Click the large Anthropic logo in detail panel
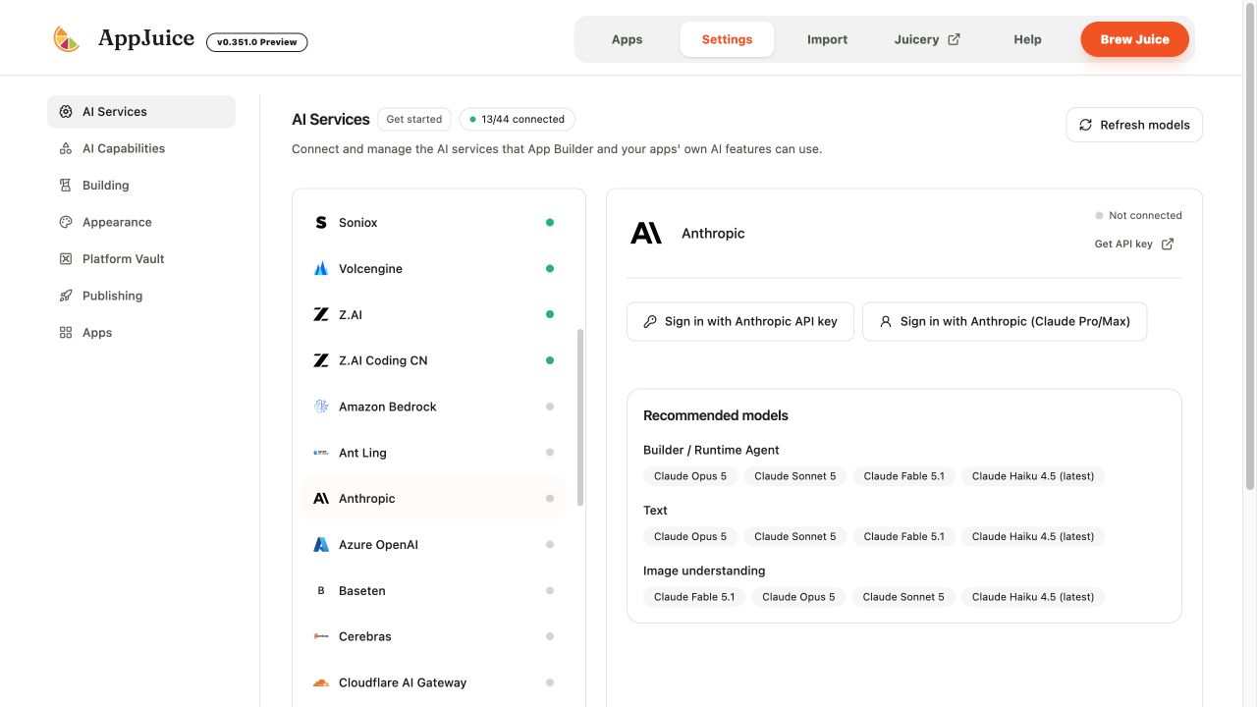 (x=646, y=234)
